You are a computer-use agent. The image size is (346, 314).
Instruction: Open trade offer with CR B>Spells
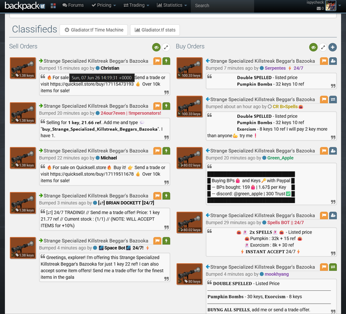pos(333,99)
